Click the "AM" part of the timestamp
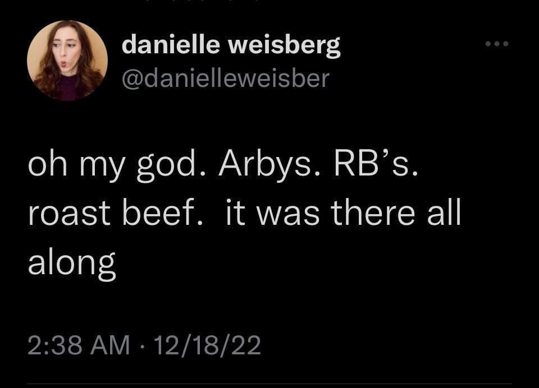 (x=114, y=345)
